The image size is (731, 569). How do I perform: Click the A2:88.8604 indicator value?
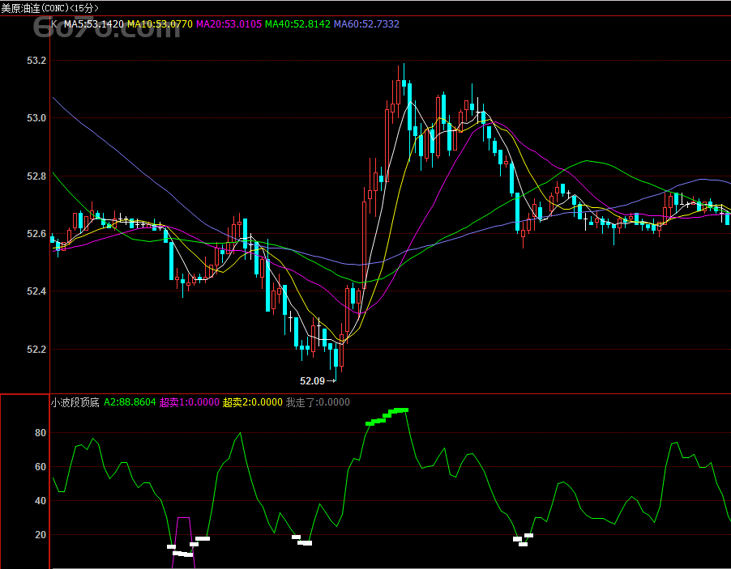click(x=130, y=402)
